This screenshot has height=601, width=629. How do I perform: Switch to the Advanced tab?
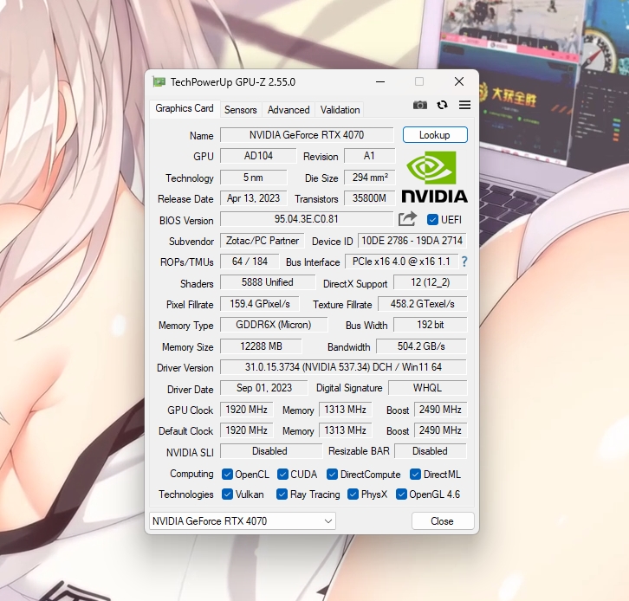coord(289,110)
